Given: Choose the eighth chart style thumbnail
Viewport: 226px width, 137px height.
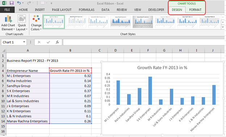Looking at the screenshot, I should (210, 22).
